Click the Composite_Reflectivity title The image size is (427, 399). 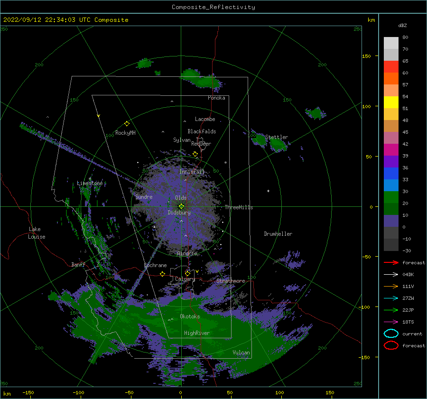213,7
